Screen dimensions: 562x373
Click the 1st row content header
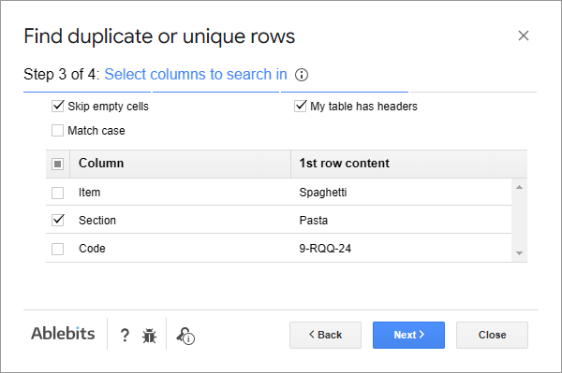click(x=409, y=164)
